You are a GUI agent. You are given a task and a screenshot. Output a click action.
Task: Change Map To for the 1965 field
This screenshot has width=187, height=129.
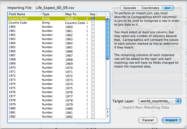[87, 47]
